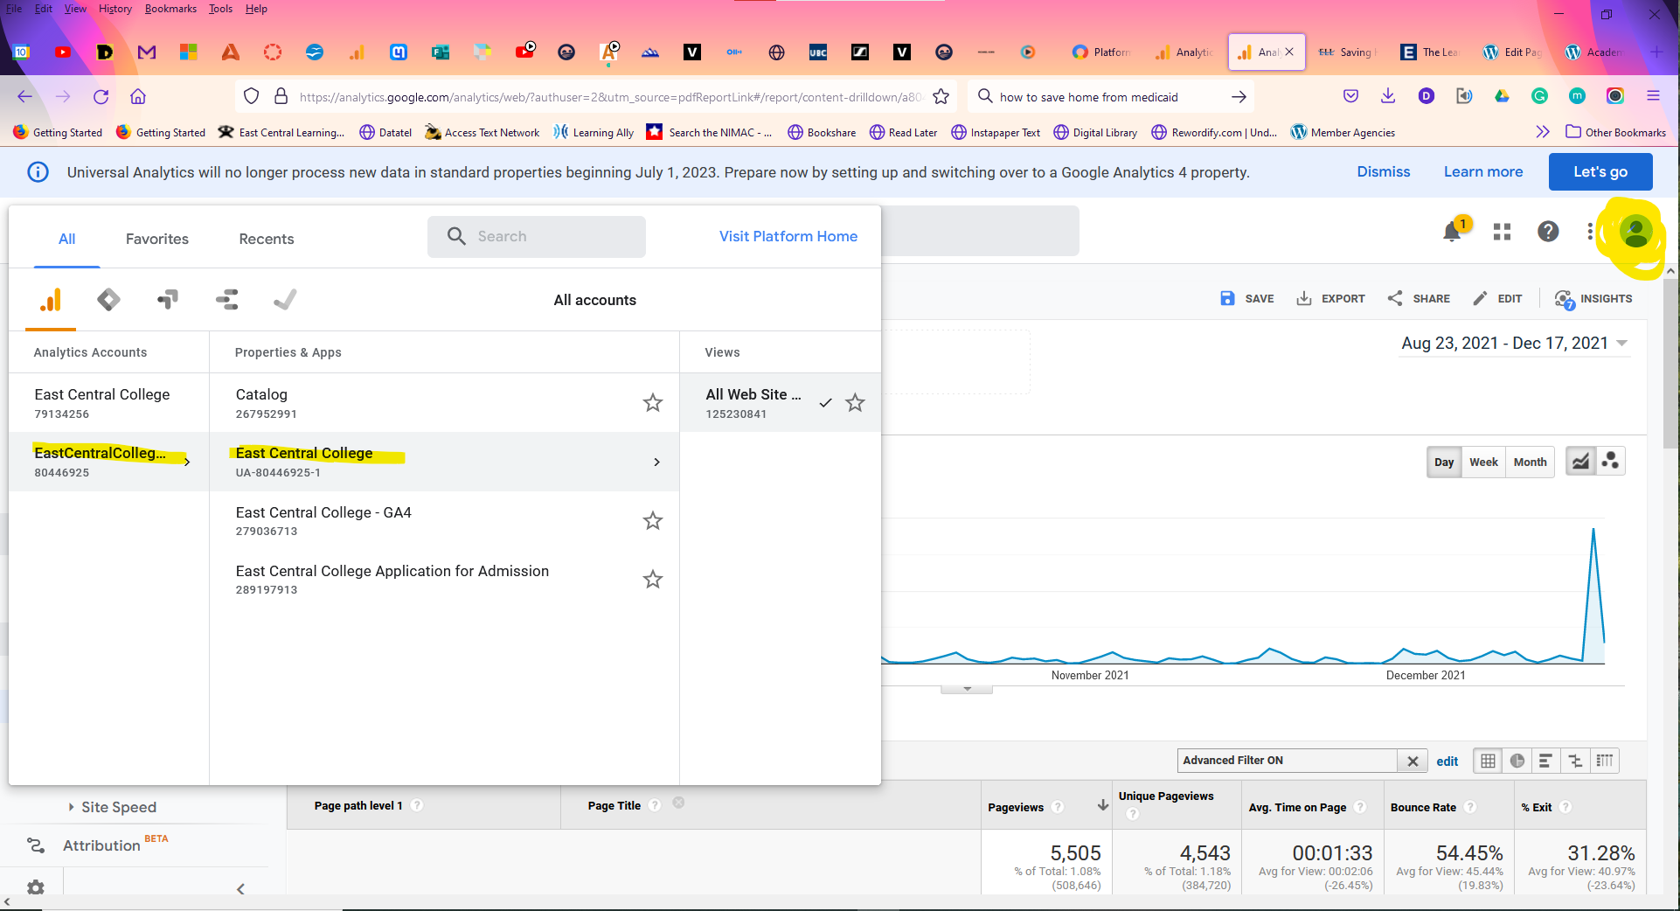Favorite East Central College - GA4 property
Screen dimensions: 1680x911
click(x=653, y=521)
